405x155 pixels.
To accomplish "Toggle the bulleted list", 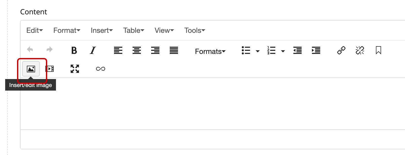I will tap(246, 51).
